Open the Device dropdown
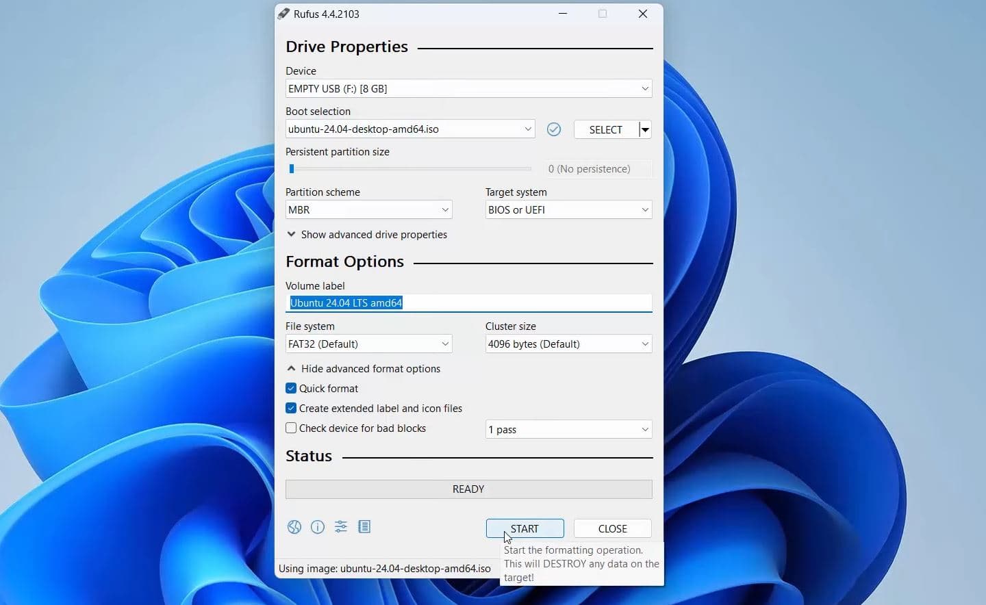This screenshot has width=986, height=605. tap(468, 89)
